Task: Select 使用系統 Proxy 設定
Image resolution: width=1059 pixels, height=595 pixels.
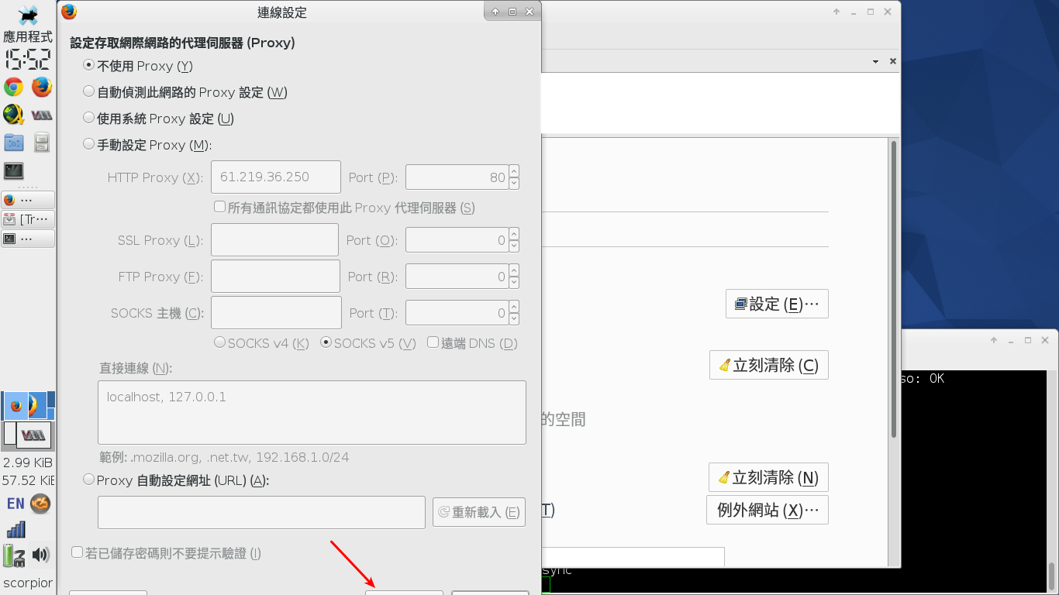Action: click(159, 119)
